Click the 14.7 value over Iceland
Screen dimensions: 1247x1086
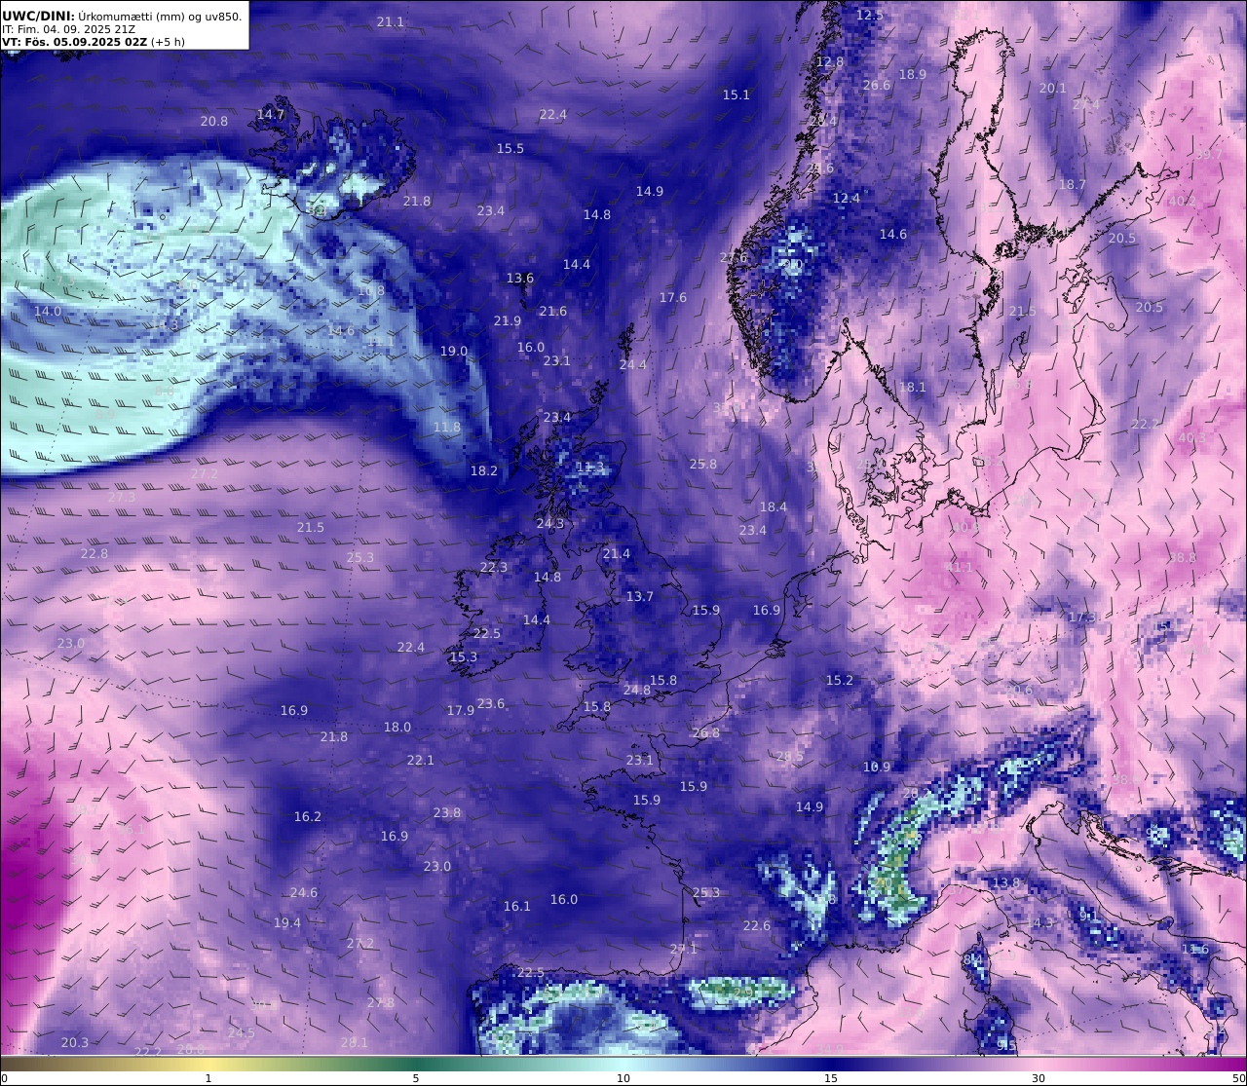(271, 114)
